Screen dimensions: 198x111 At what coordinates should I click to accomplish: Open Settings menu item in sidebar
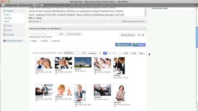[x=10, y=35]
